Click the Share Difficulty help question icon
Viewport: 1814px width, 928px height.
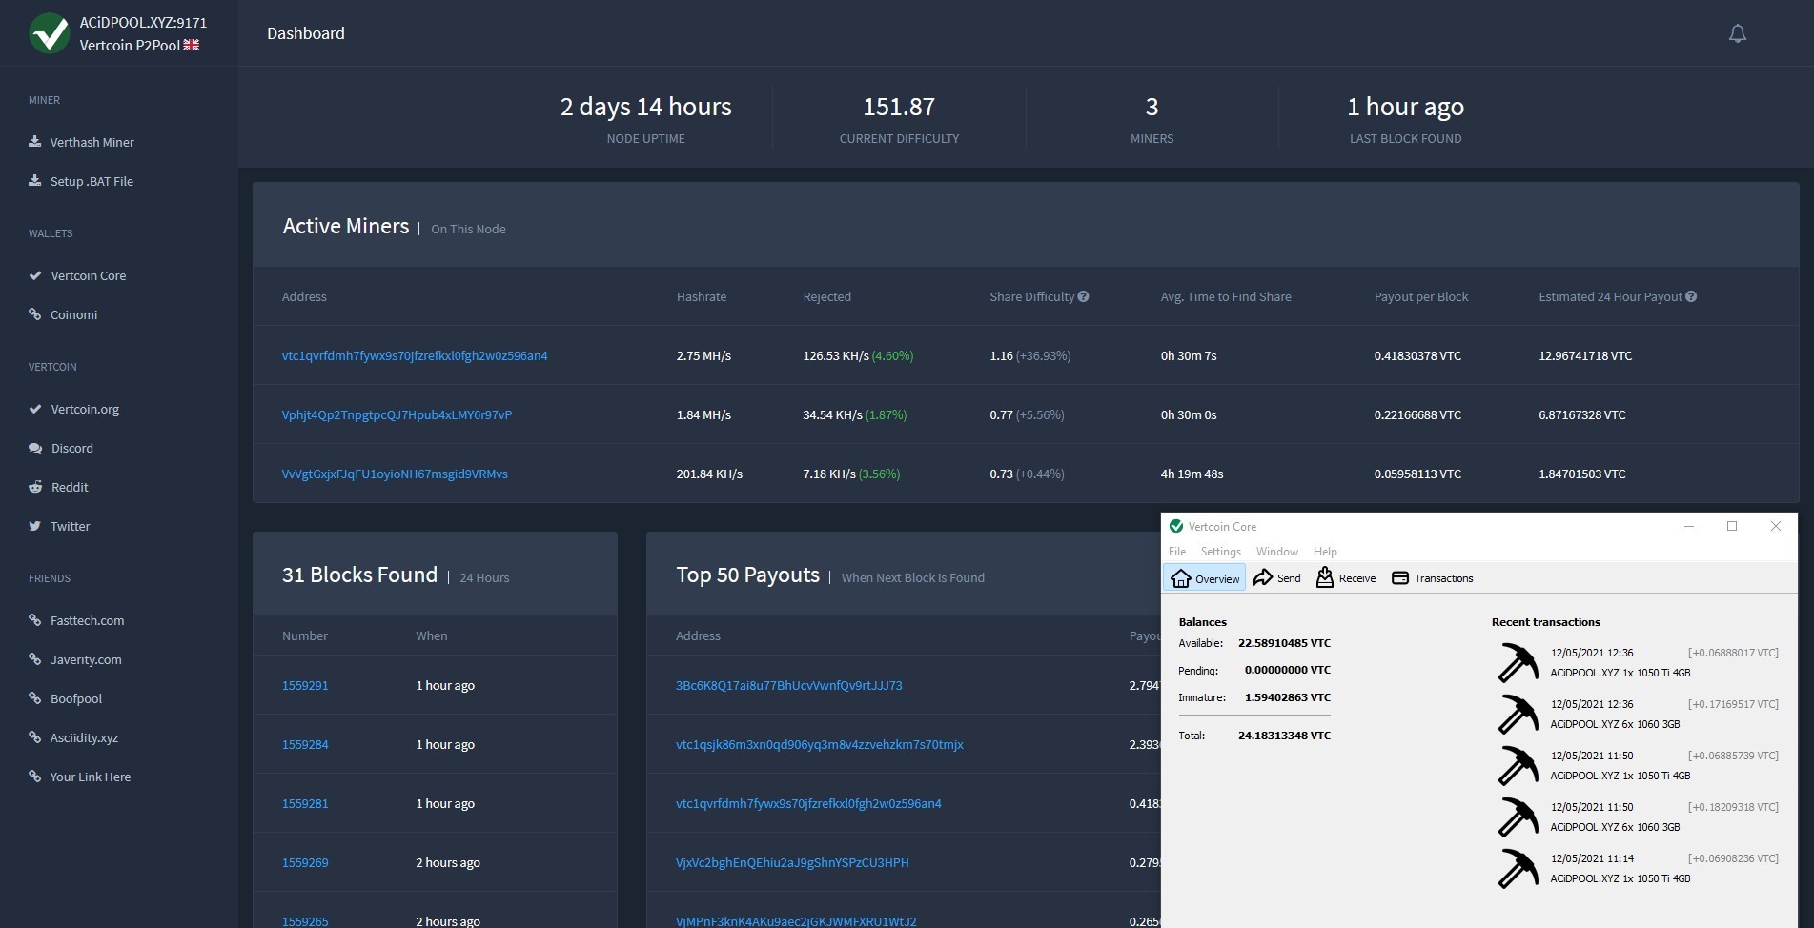[1083, 296]
